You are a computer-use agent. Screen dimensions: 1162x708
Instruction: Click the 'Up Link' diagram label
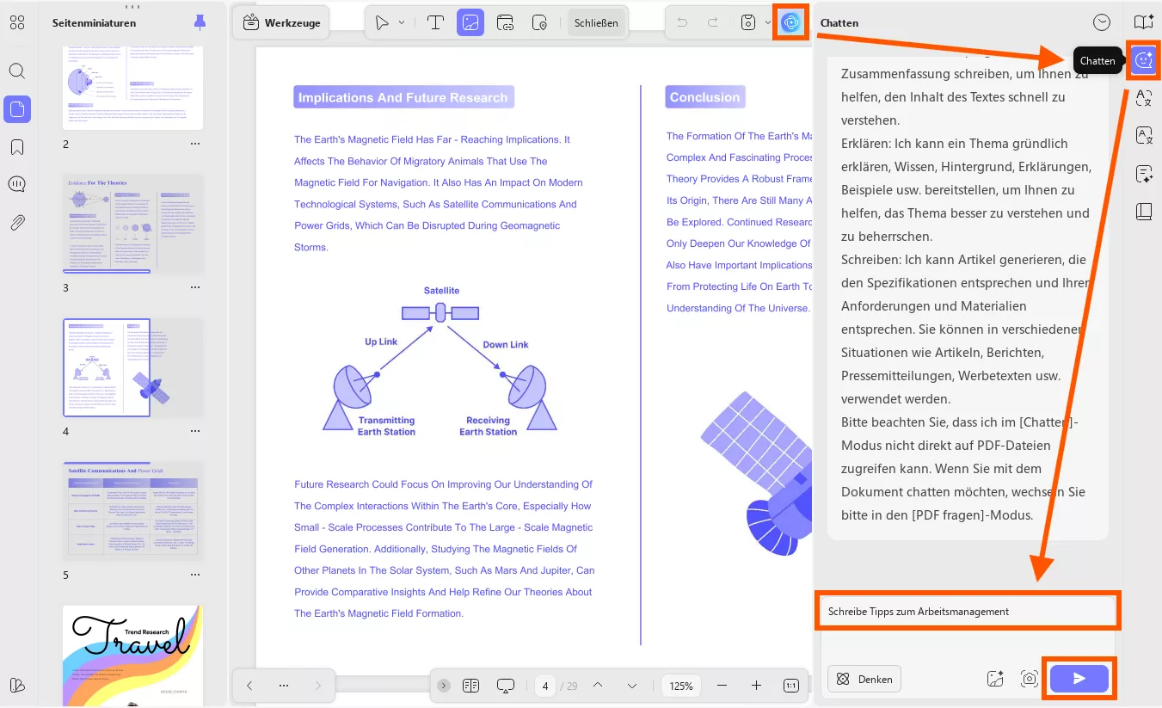[381, 342]
